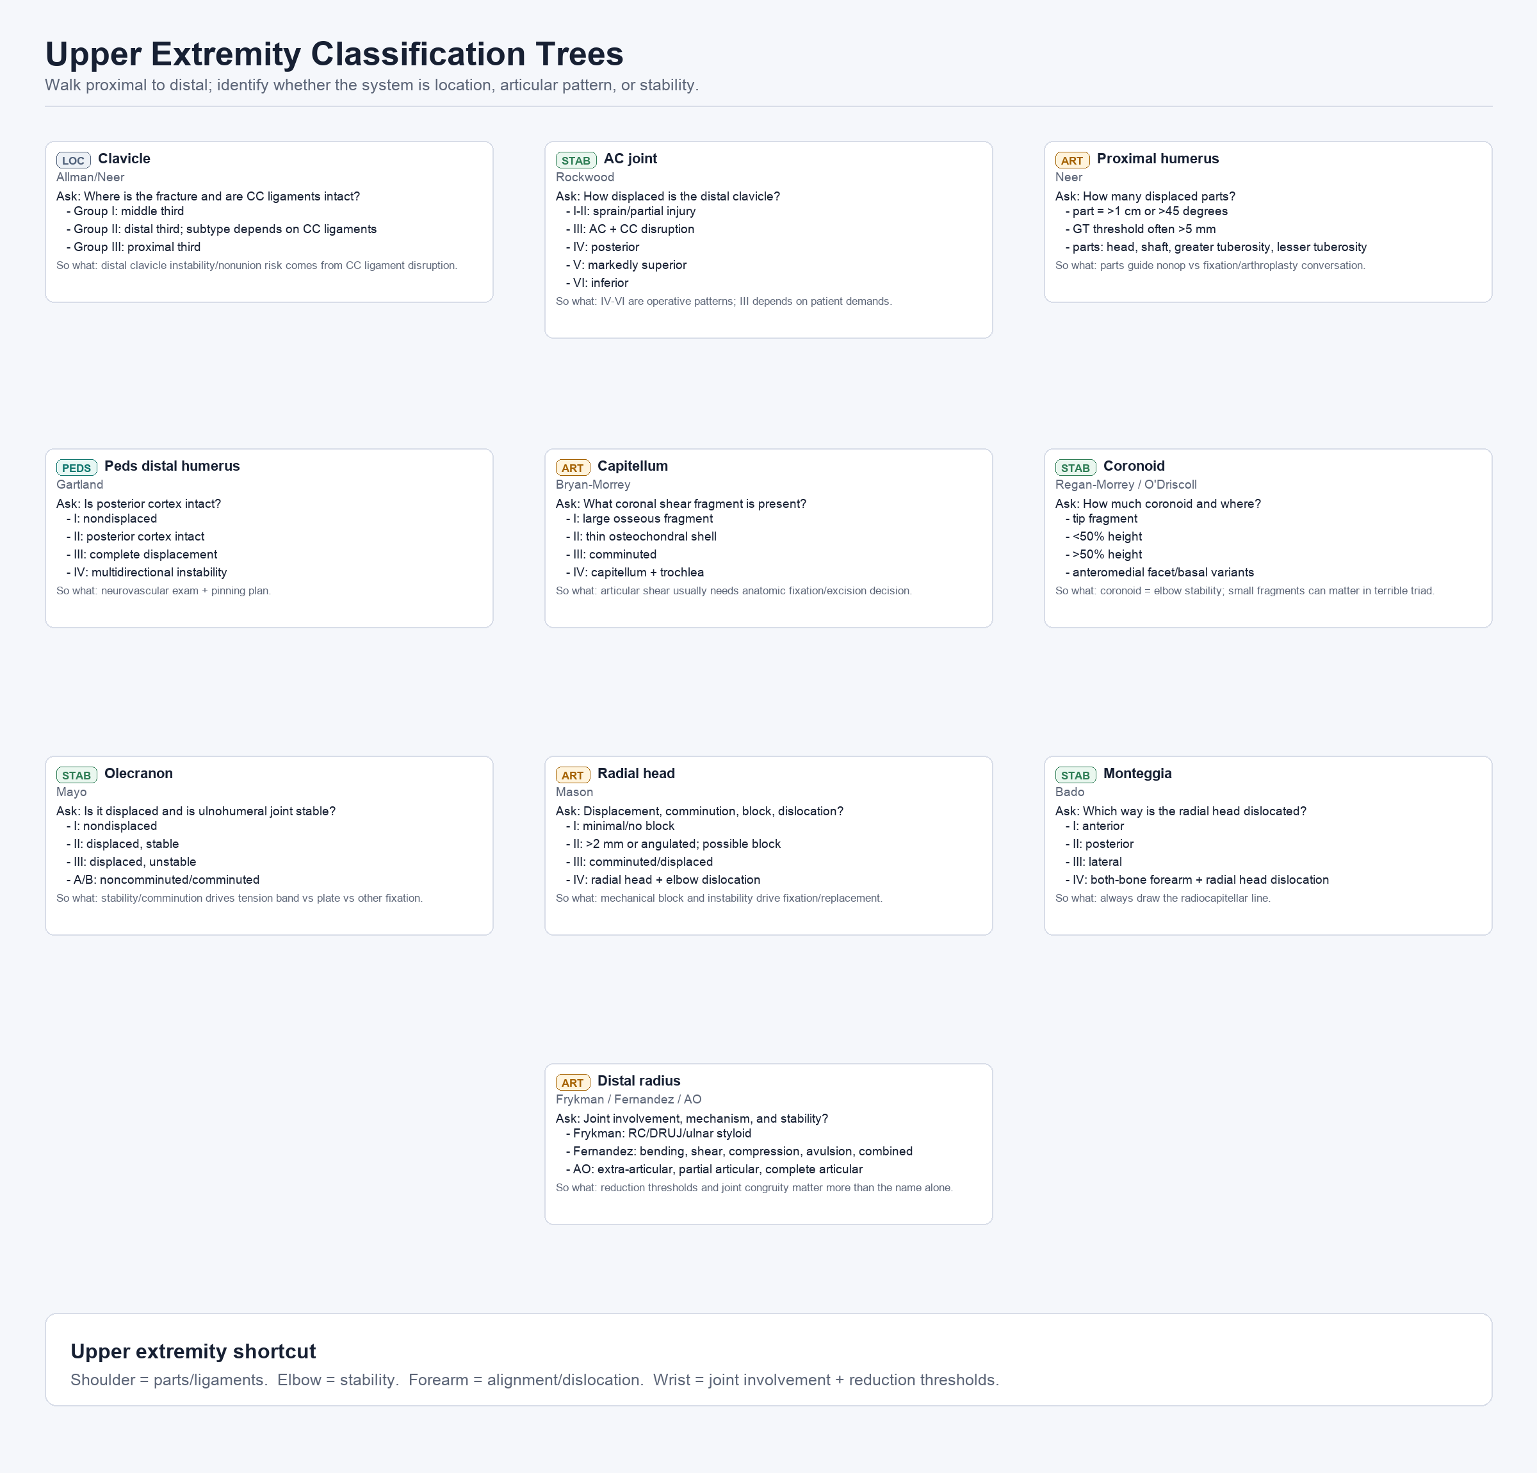The height and width of the screenshot is (1473, 1537).
Task: Select the Radial head card title
Action: point(636,774)
